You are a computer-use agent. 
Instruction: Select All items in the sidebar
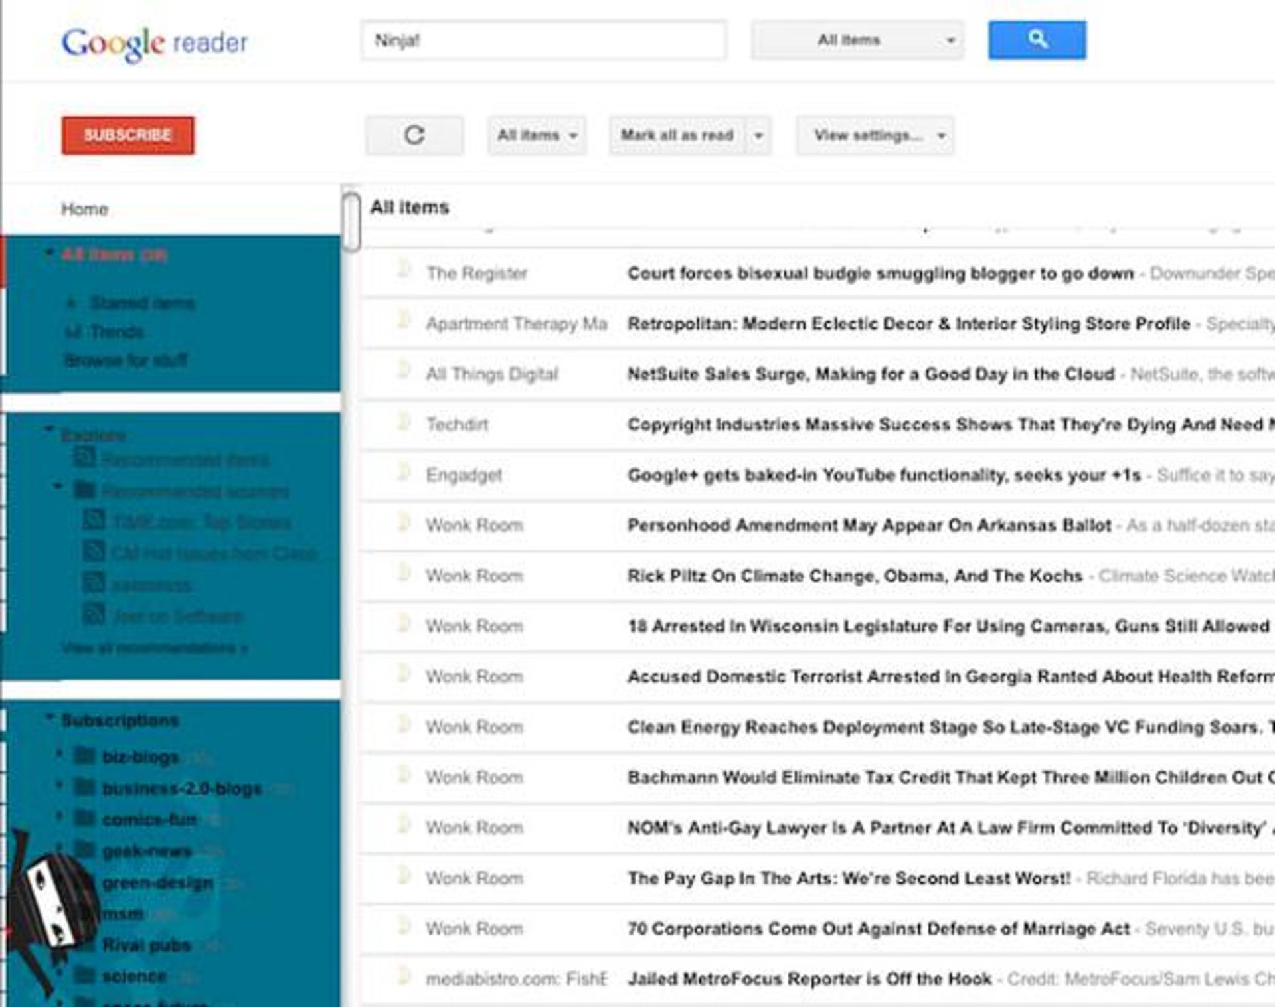(x=114, y=255)
